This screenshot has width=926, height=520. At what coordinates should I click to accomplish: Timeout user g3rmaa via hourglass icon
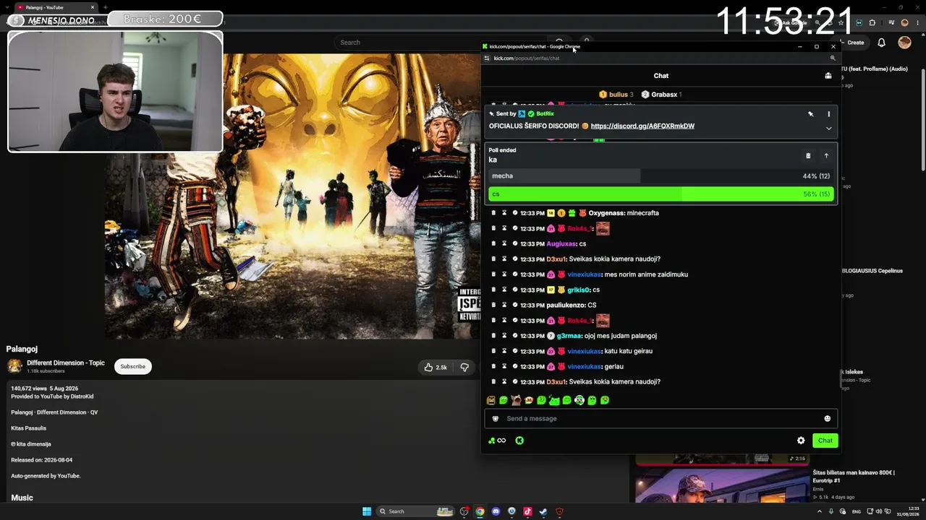(504, 336)
